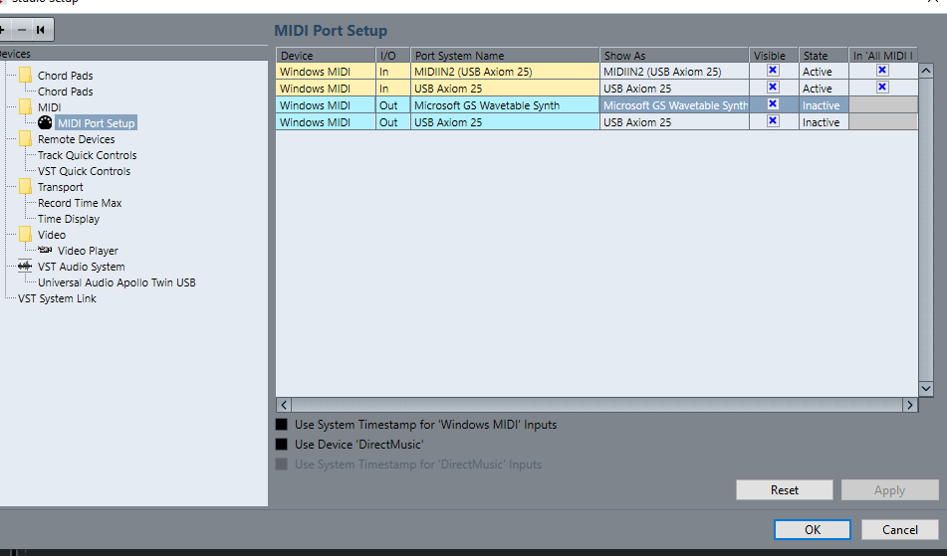
Task: Click horizontal scrollbar right arrow
Action: click(x=909, y=405)
